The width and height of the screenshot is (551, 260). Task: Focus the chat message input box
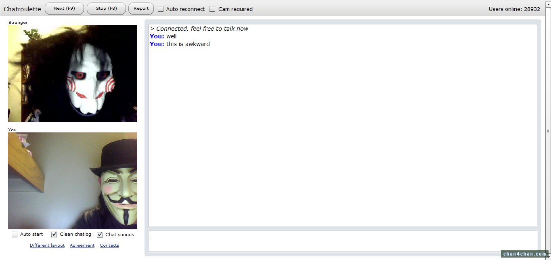(343, 241)
